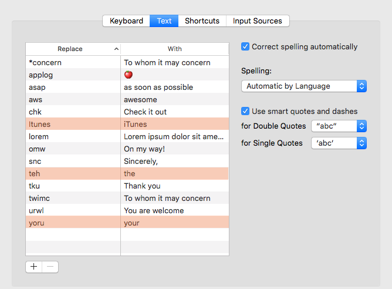
Task: Open the Shortcuts tab
Action: [202, 21]
